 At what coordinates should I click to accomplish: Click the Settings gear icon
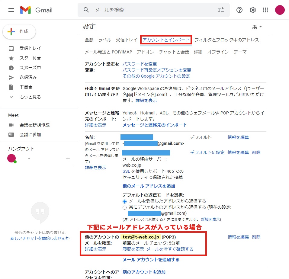pos(253,10)
